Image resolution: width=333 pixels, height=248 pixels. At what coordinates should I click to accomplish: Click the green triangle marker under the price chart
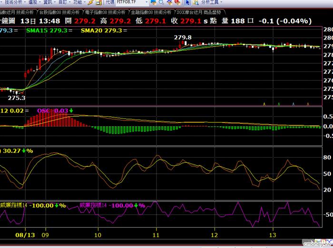(x=279, y=104)
